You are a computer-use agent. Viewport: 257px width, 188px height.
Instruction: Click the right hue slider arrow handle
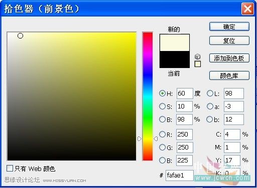[156, 138]
